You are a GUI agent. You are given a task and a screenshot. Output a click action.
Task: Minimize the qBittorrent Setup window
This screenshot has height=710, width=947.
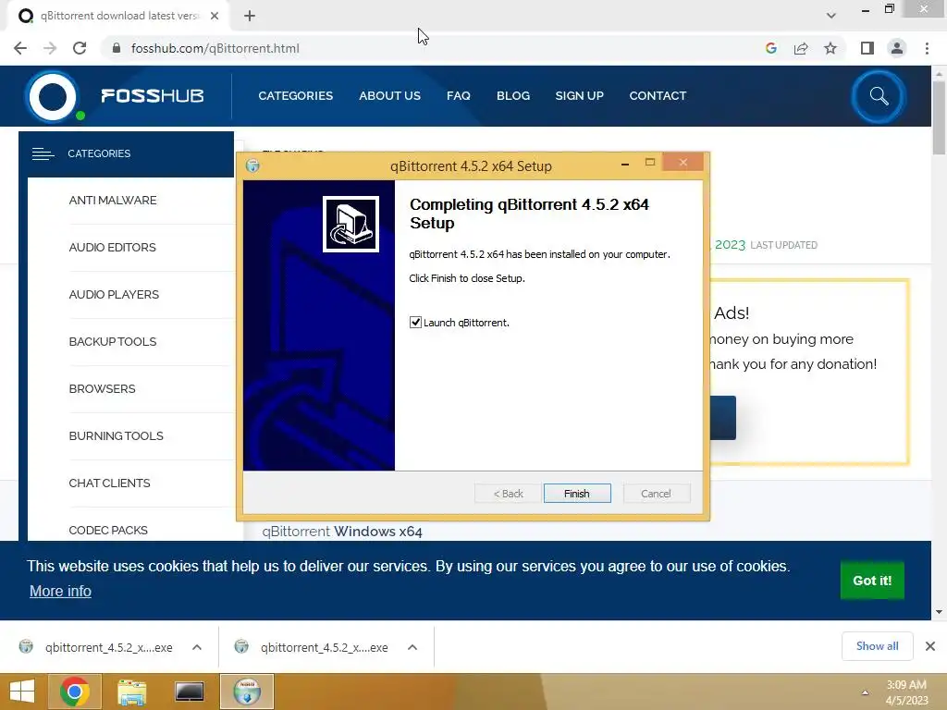(625, 164)
